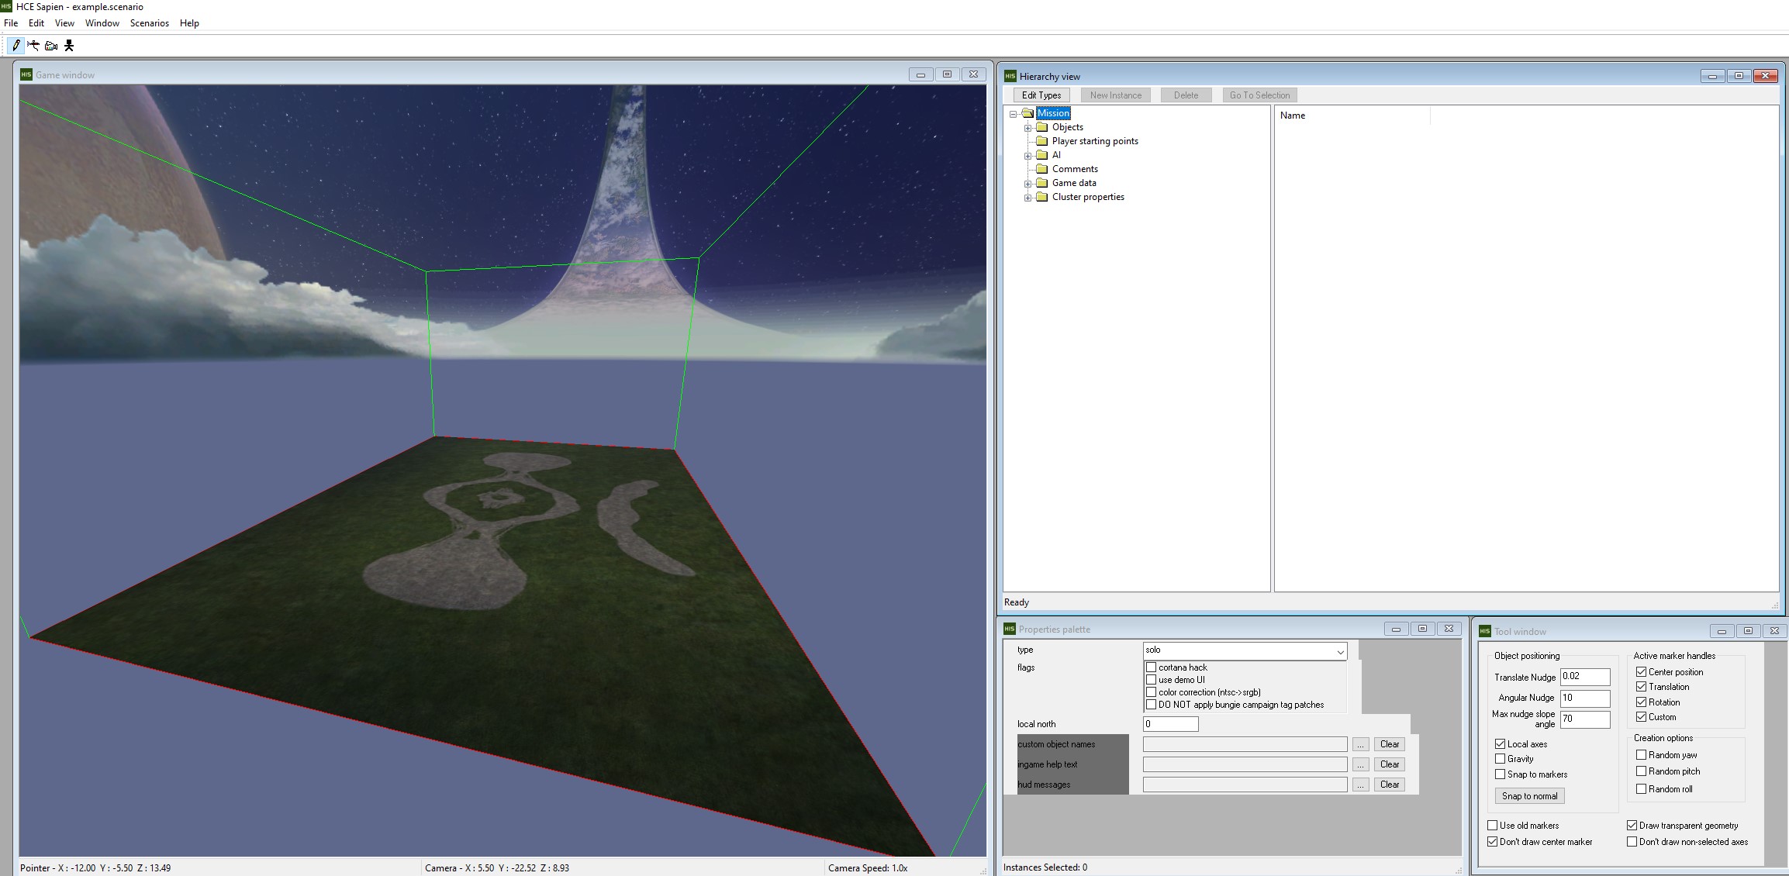This screenshot has height=876, width=1789.
Task: Click the Mission root folder icon
Action: [1028, 113]
